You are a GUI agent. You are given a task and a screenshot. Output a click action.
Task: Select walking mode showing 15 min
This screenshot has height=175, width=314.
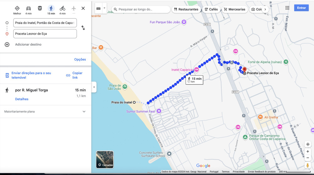pos(51,8)
